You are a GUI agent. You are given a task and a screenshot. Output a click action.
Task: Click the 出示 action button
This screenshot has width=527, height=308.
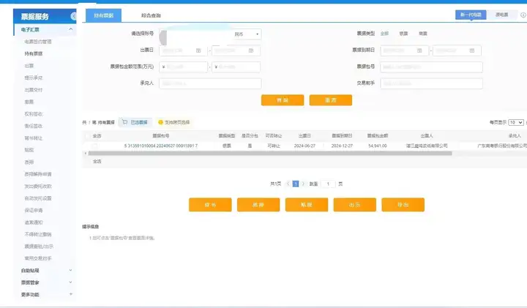[x=354, y=205]
